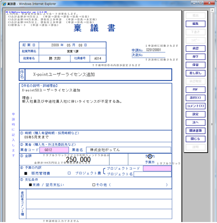Select the 予算外 budget option
The width and height of the screenshot is (217, 223).
(150, 162)
